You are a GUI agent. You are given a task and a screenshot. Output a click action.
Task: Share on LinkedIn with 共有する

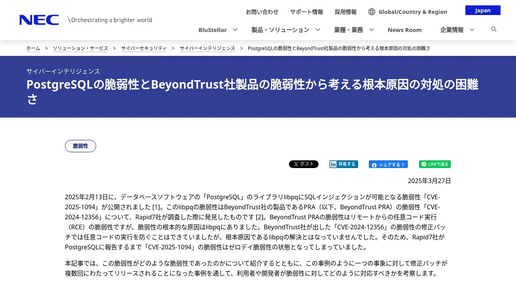tap(344, 164)
